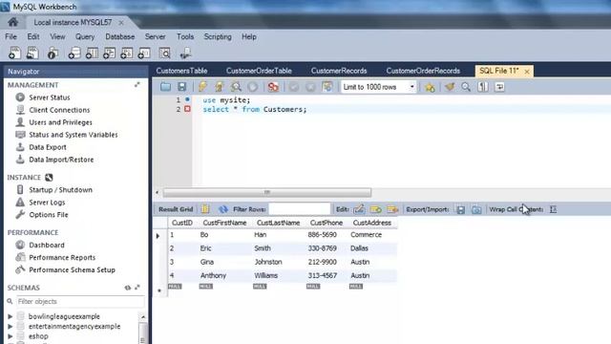Create a new stored procedure icon
The height and width of the screenshot is (344, 611).
coord(126,54)
